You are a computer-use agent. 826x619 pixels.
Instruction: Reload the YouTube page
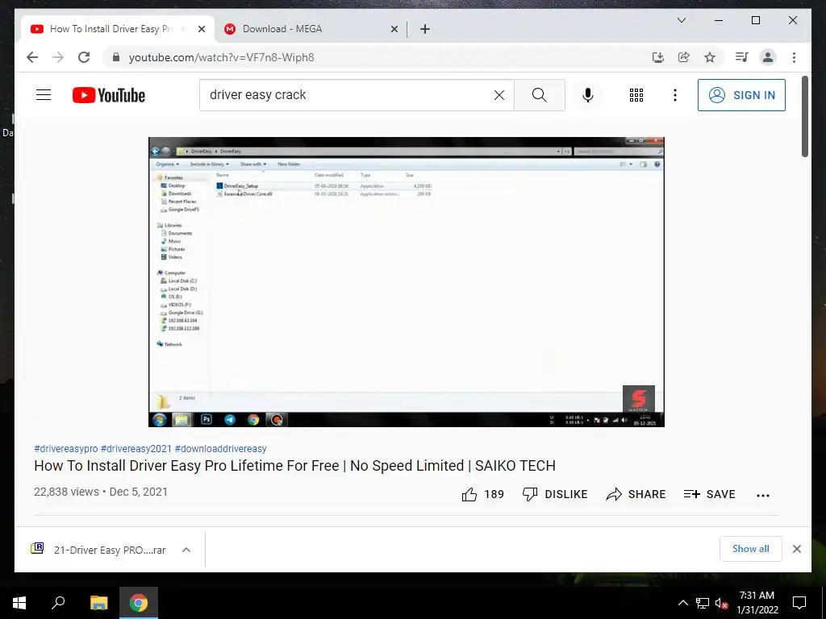pos(84,57)
